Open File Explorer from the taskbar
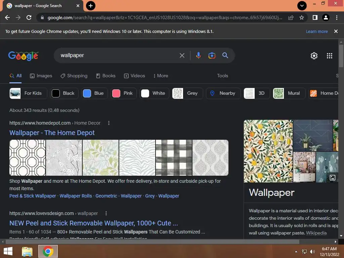The height and width of the screenshot is (258, 344). coord(27,251)
